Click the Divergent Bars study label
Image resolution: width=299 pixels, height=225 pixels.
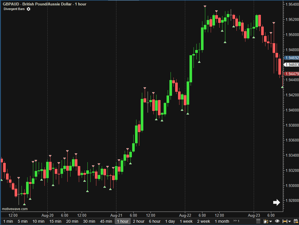coord(14,9)
